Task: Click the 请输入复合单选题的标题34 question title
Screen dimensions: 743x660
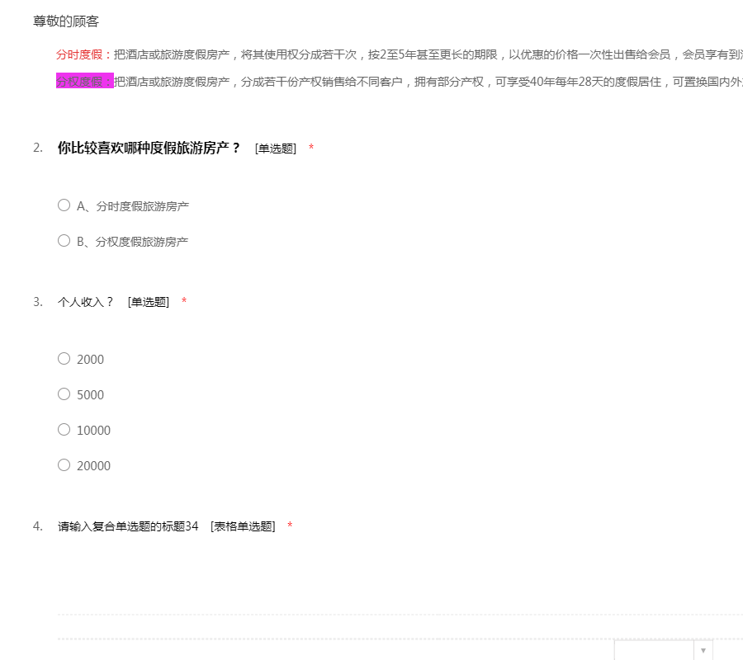Action: coord(128,526)
